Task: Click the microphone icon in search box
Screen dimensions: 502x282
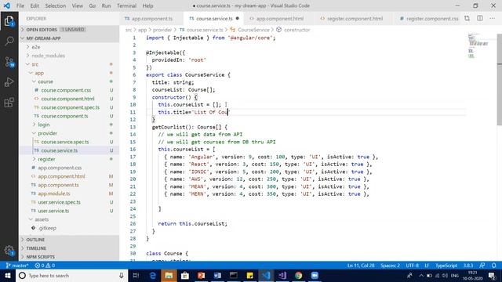Action: [122, 276]
